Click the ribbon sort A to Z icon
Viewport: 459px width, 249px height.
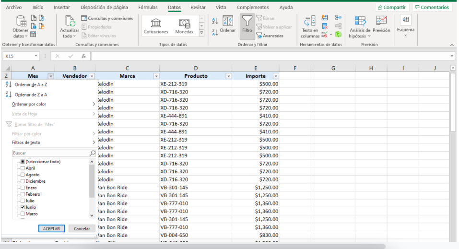click(x=215, y=21)
